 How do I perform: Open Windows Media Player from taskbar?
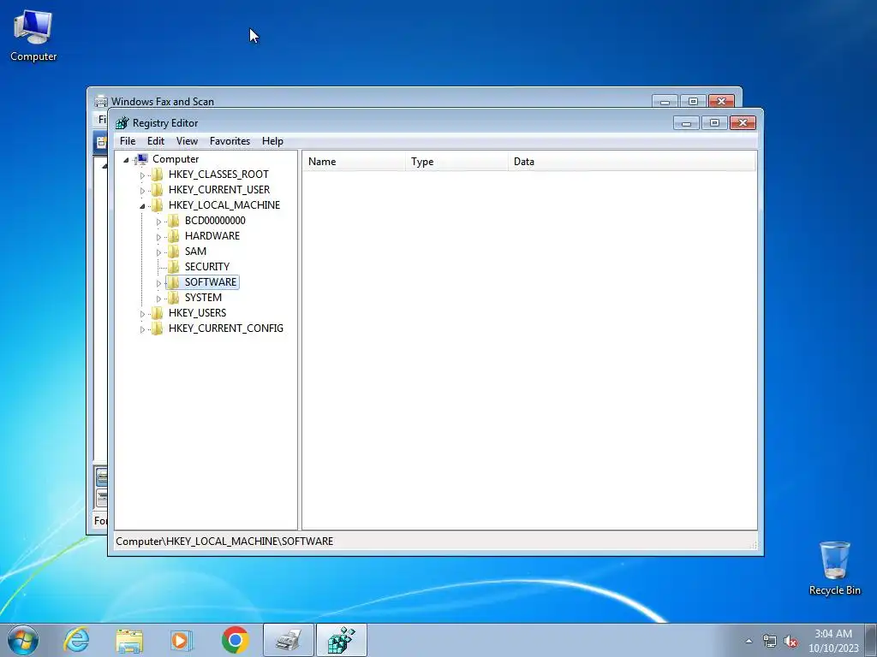click(x=182, y=640)
